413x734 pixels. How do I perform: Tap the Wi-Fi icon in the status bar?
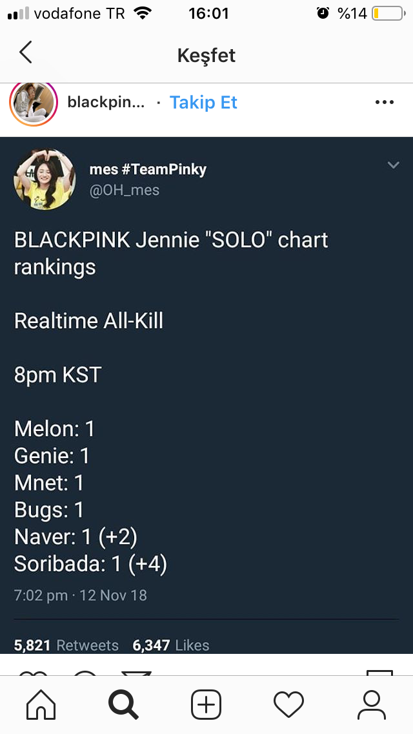pos(143,14)
